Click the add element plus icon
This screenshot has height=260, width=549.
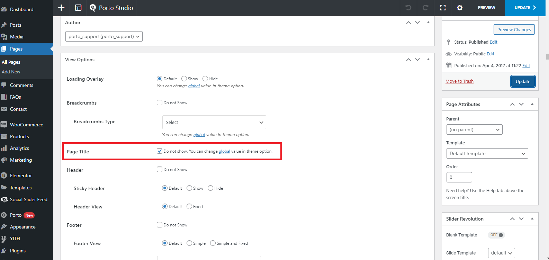coord(61,8)
